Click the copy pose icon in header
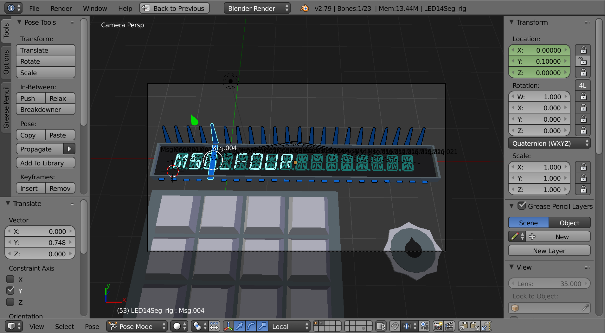The image size is (605, 333). [x=463, y=326]
